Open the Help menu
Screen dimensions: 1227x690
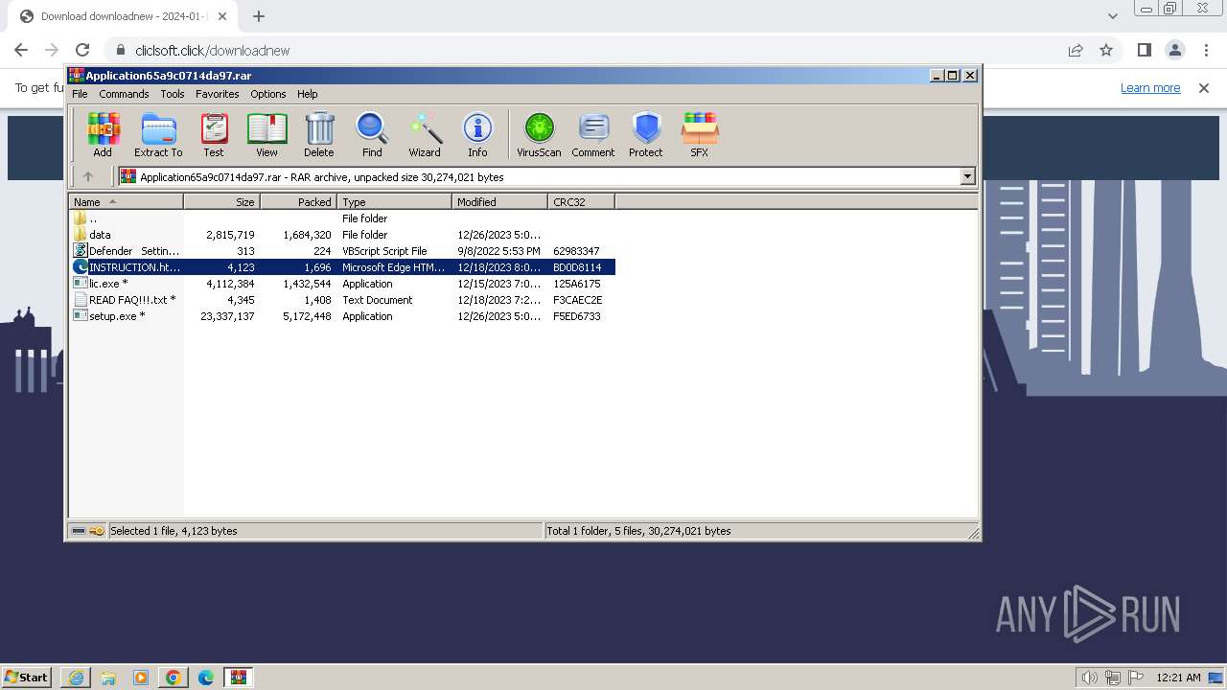click(x=307, y=94)
